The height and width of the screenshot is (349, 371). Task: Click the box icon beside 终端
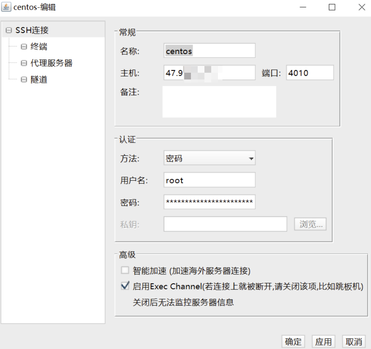click(24, 46)
